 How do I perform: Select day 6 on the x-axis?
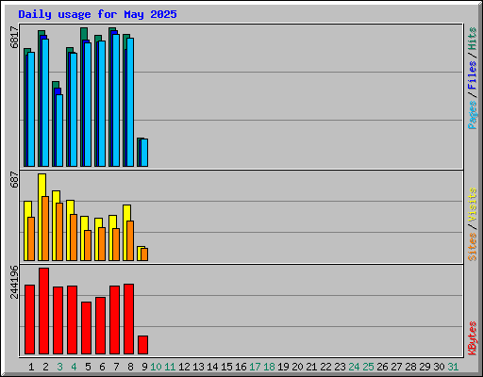pos(102,367)
